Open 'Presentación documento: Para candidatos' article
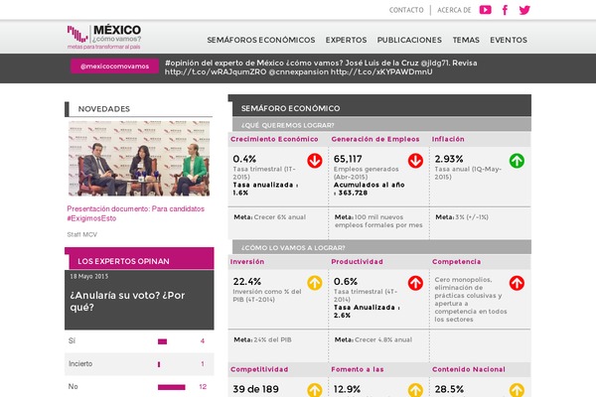596x397 pixels. tap(136, 213)
